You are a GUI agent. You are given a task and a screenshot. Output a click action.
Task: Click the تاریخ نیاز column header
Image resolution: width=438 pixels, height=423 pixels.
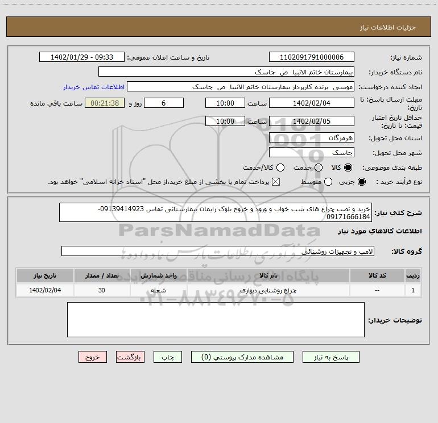(45, 275)
